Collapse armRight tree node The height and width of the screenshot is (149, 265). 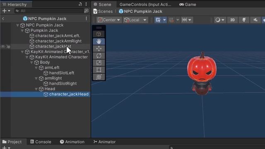(x=36, y=78)
